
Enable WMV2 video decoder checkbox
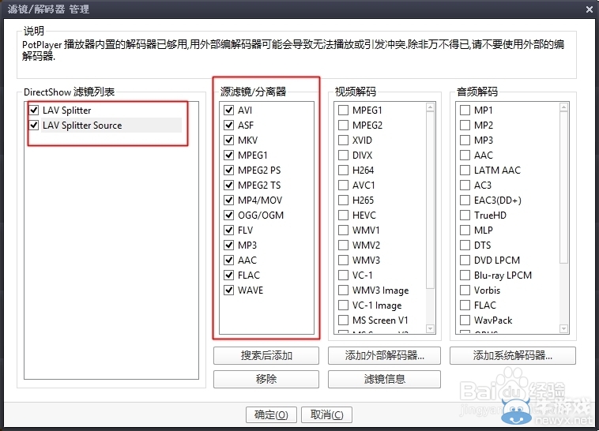pyautogui.click(x=344, y=245)
